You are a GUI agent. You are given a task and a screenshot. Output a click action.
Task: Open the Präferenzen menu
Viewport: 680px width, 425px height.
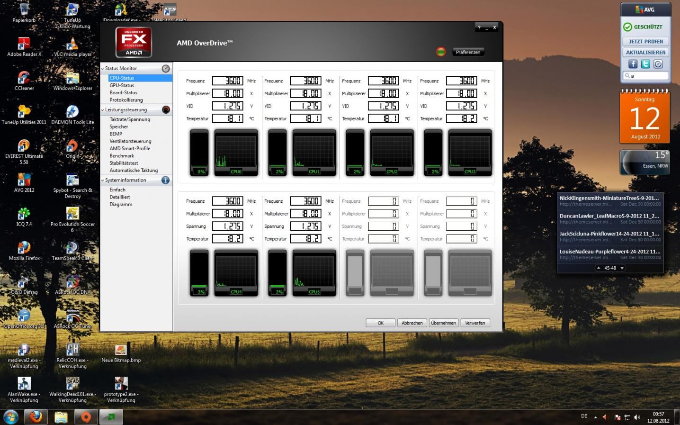[x=468, y=52]
